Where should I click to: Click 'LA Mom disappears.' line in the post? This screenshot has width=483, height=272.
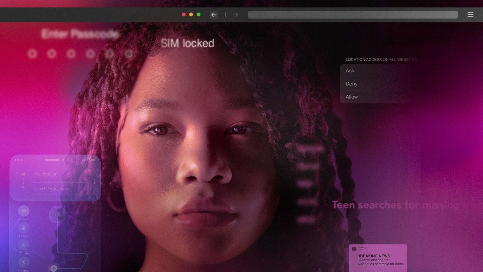373,260
